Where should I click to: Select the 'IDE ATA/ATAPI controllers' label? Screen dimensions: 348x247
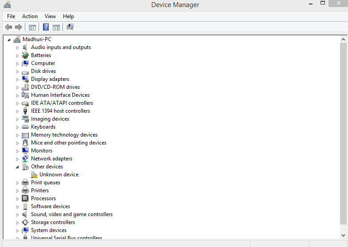[x=62, y=103]
